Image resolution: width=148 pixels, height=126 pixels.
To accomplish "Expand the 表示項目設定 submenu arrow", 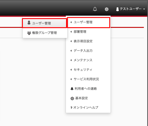I will point(71,41).
